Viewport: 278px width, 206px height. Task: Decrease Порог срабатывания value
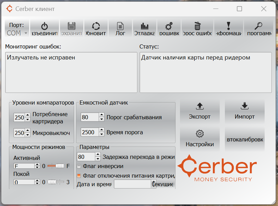[101, 119]
